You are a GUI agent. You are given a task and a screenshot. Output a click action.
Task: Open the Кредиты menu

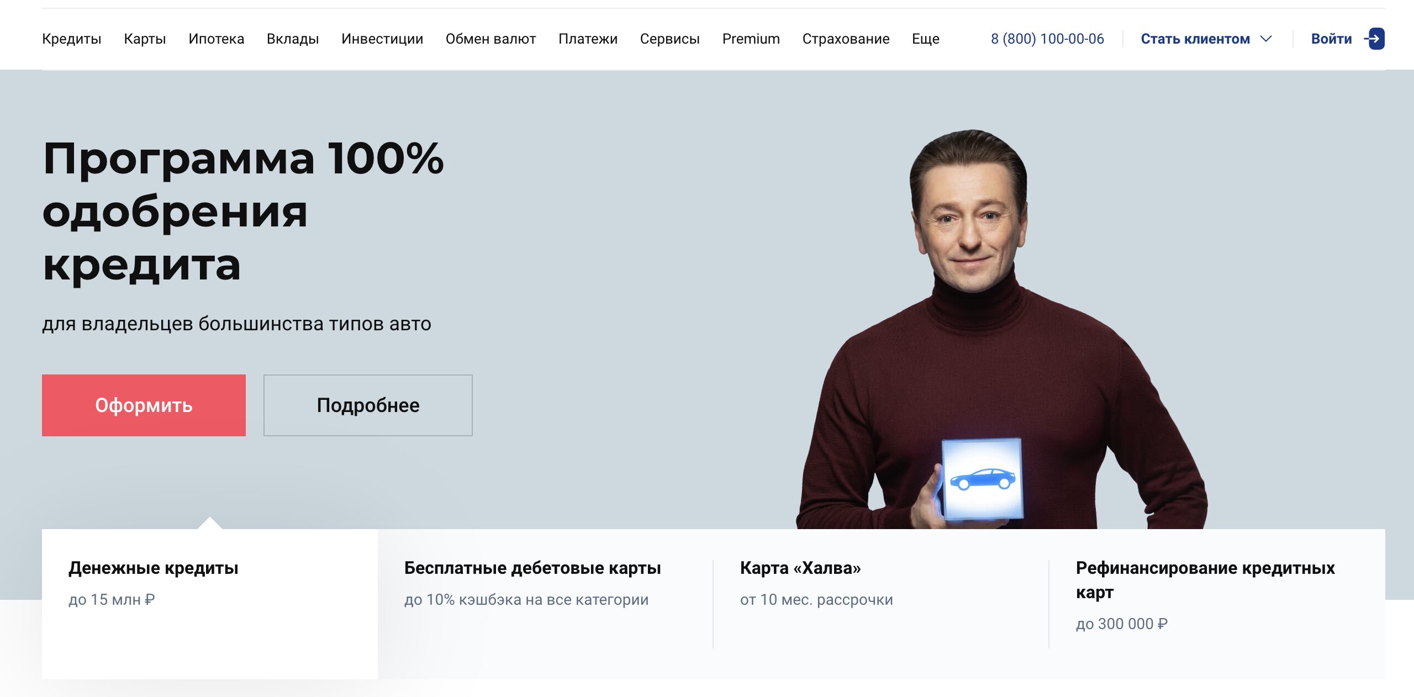[72, 39]
